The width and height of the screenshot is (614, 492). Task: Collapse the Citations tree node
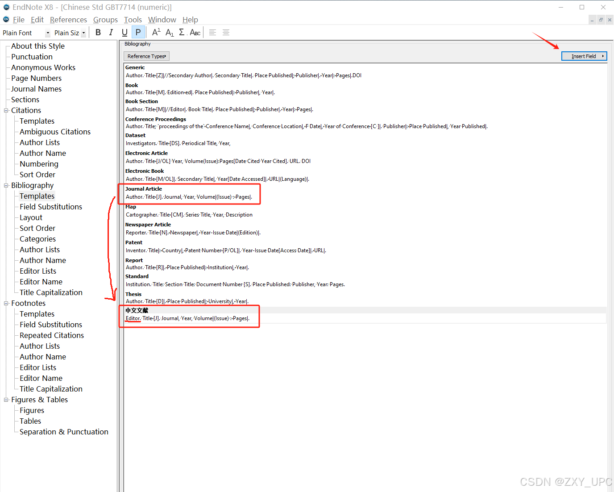(6, 110)
